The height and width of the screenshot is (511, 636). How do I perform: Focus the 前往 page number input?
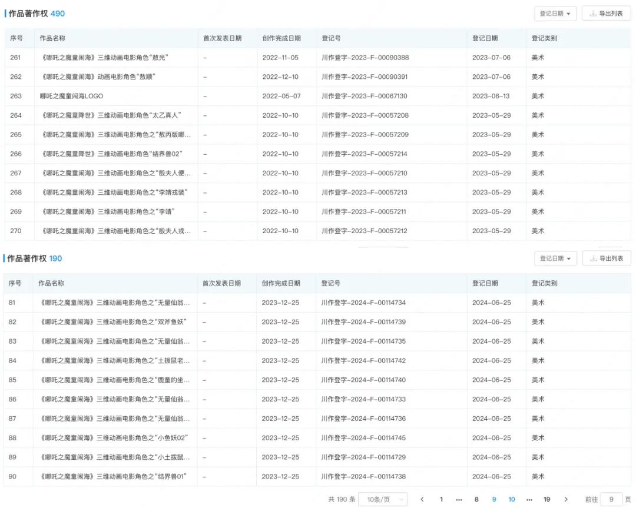(611, 499)
